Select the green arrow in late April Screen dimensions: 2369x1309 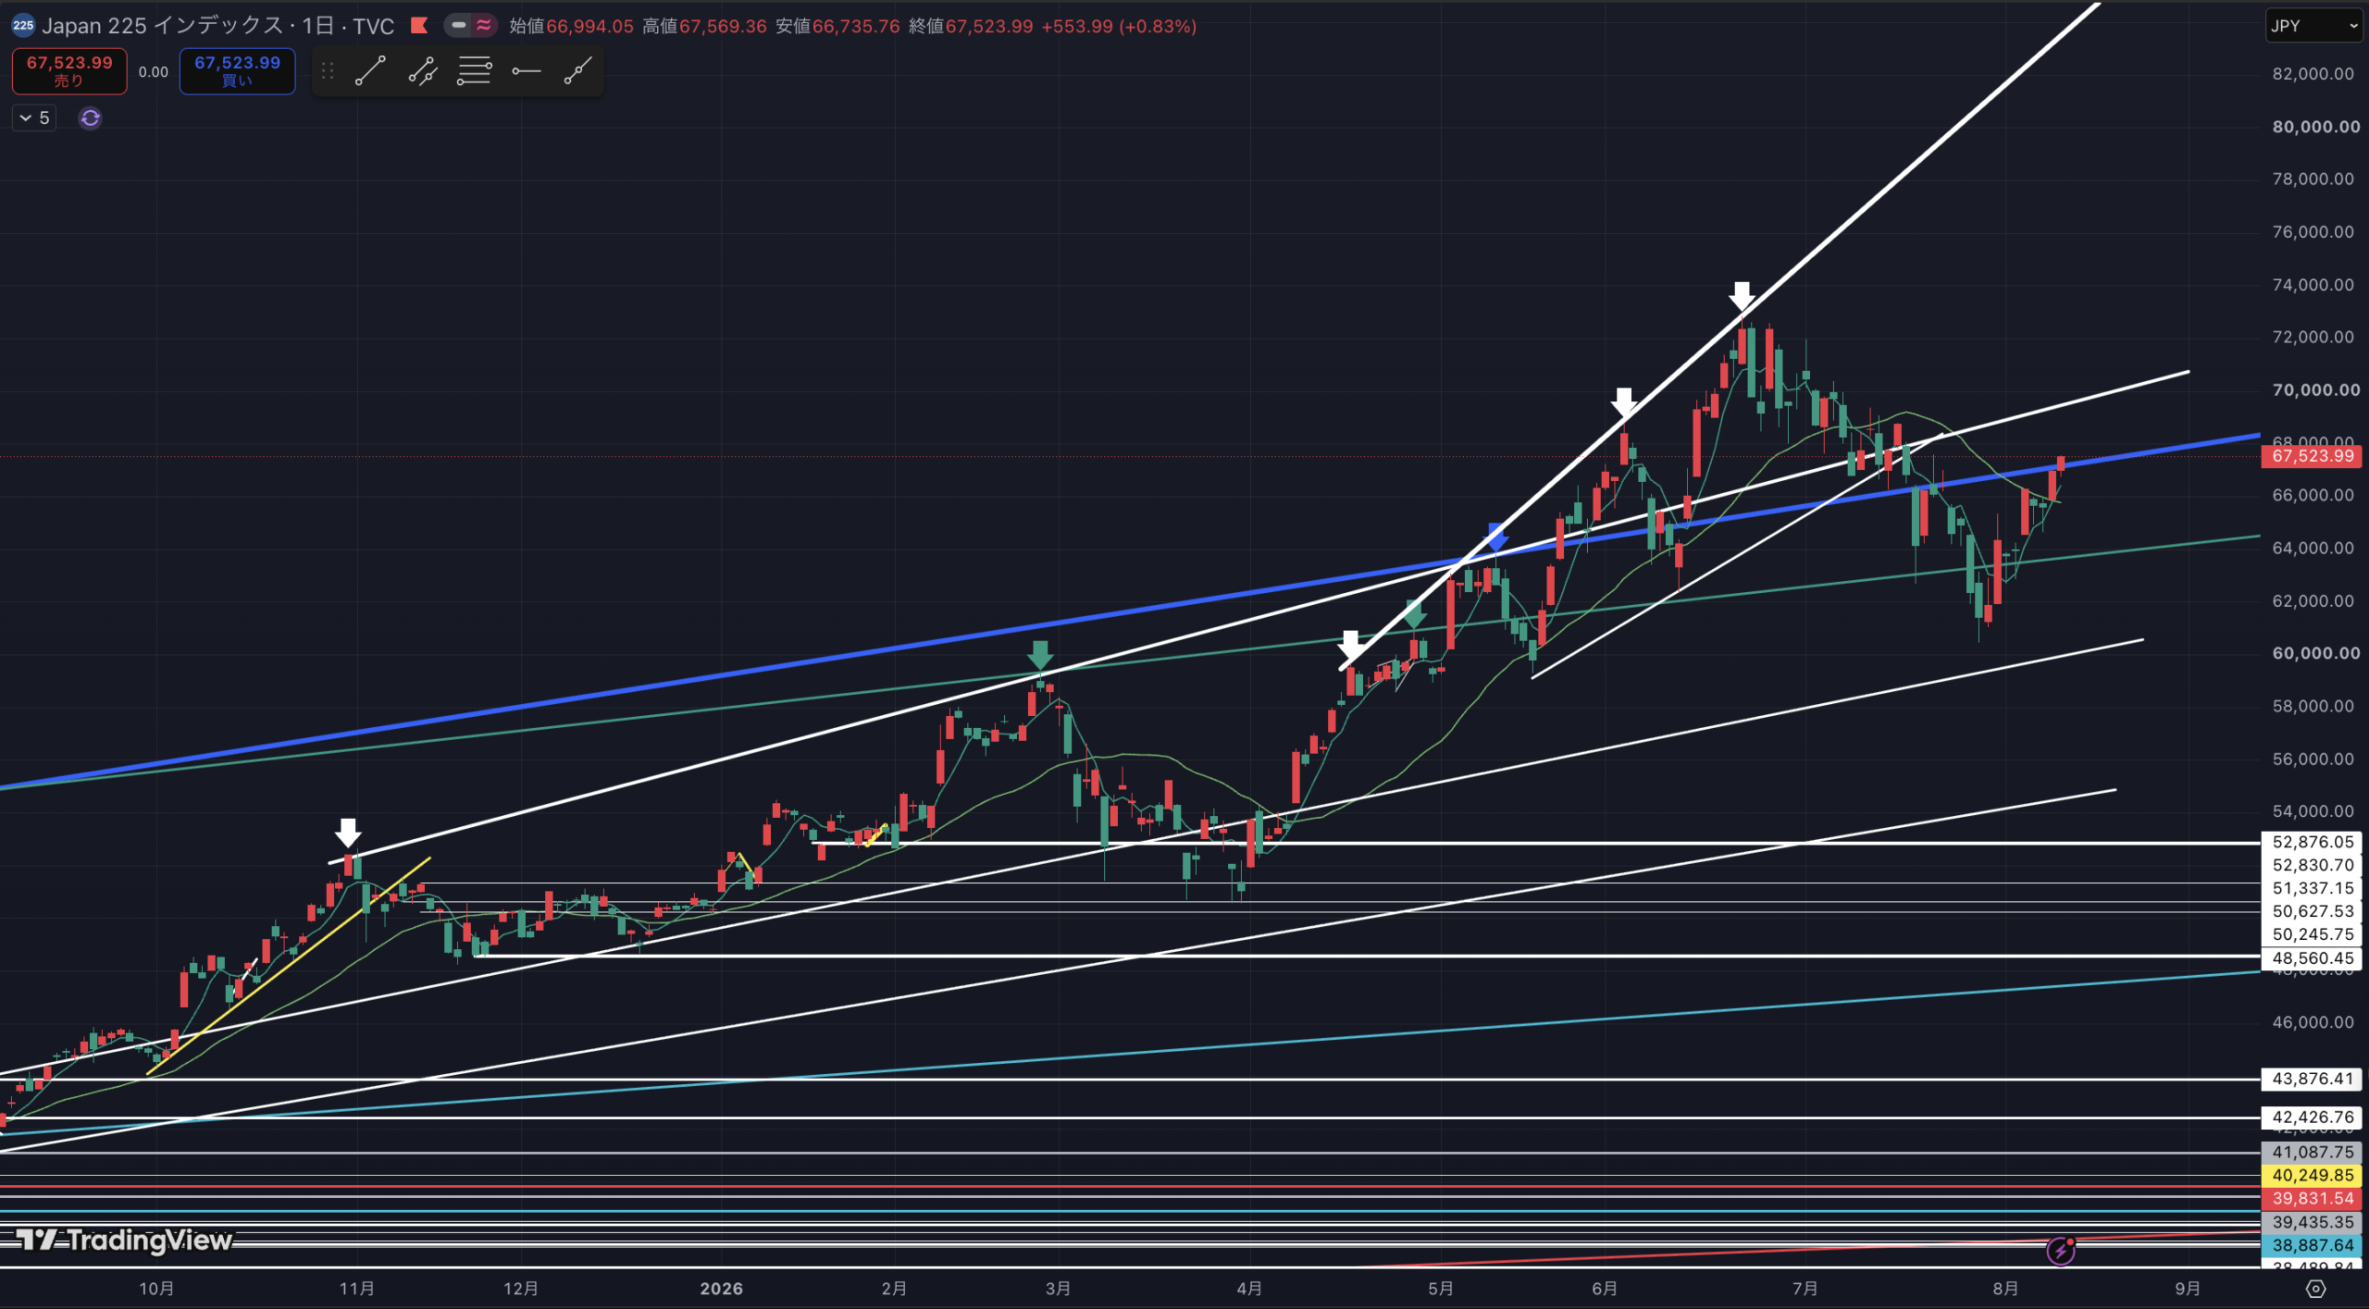[1414, 614]
